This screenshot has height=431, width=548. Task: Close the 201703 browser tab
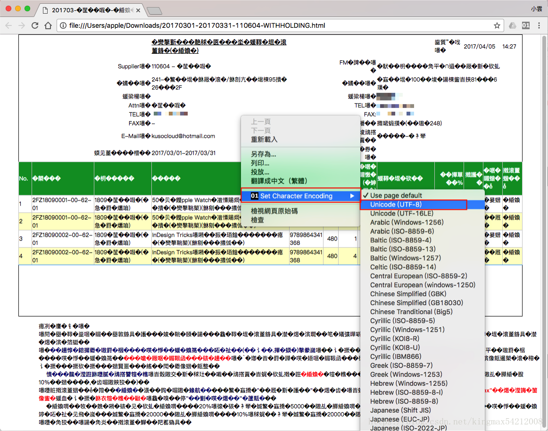pyautogui.click(x=138, y=10)
